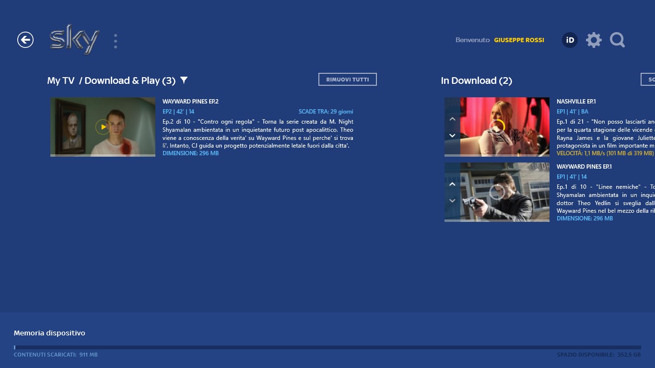Click the download progress circle on Nashville Ep.1
The height and width of the screenshot is (368, 655).
pos(497,127)
